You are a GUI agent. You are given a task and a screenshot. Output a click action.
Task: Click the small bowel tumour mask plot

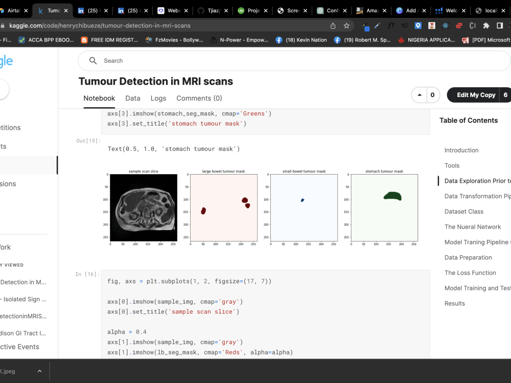(x=304, y=207)
